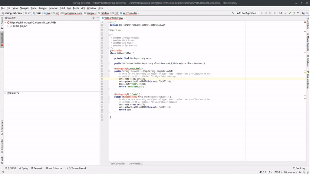Open the Terminal tool window
Image resolution: width=310 pixels, height=174 pixels.
[37, 168]
